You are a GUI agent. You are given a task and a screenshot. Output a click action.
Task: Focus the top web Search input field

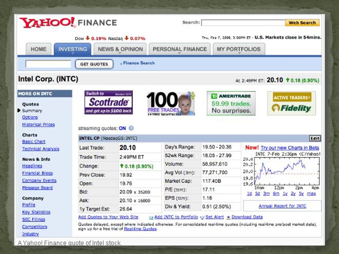(x=243, y=23)
